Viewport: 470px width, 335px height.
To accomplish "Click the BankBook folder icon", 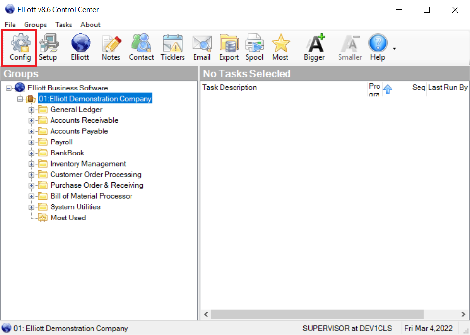I will tap(42, 153).
